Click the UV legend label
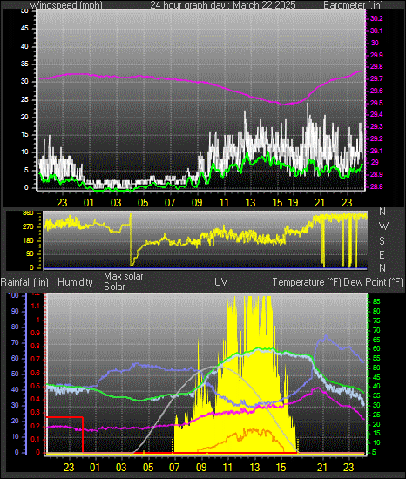This screenshot has height=479, width=406. (221, 281)
